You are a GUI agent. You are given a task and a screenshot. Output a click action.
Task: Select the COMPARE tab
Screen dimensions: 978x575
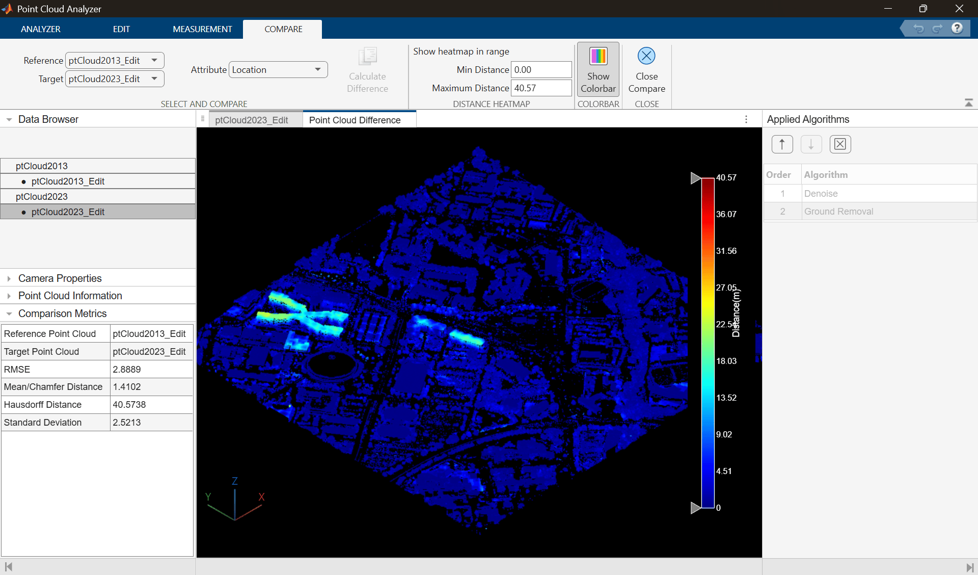(x=283, y=29)
